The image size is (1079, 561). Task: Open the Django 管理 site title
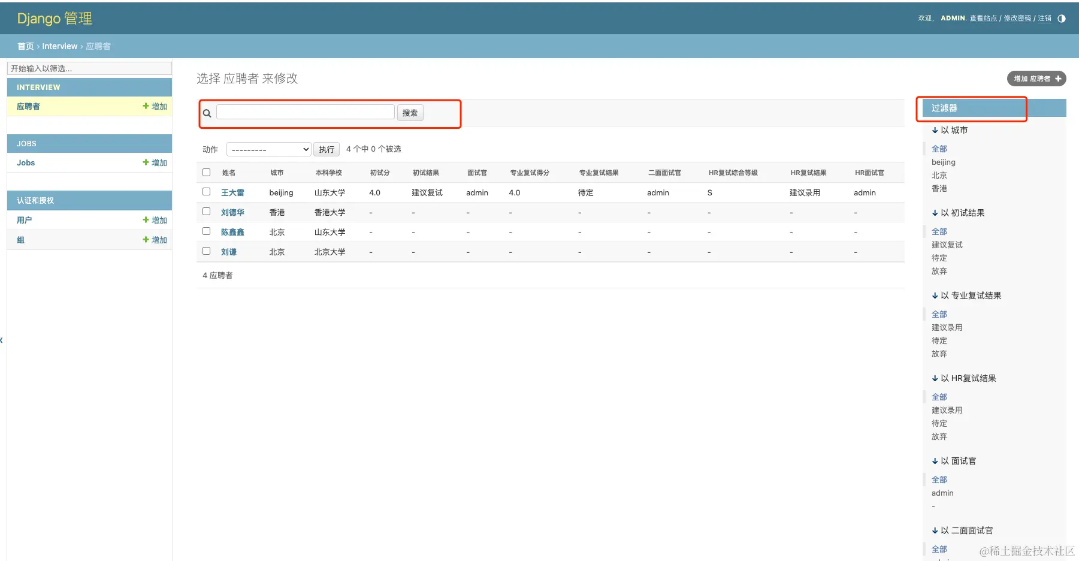click(x=55, y=19)
